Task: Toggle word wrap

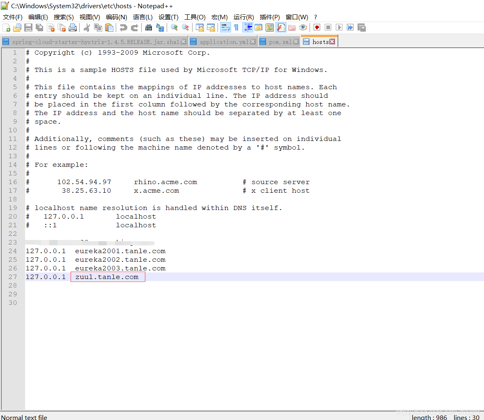Action: pos(225,28)
